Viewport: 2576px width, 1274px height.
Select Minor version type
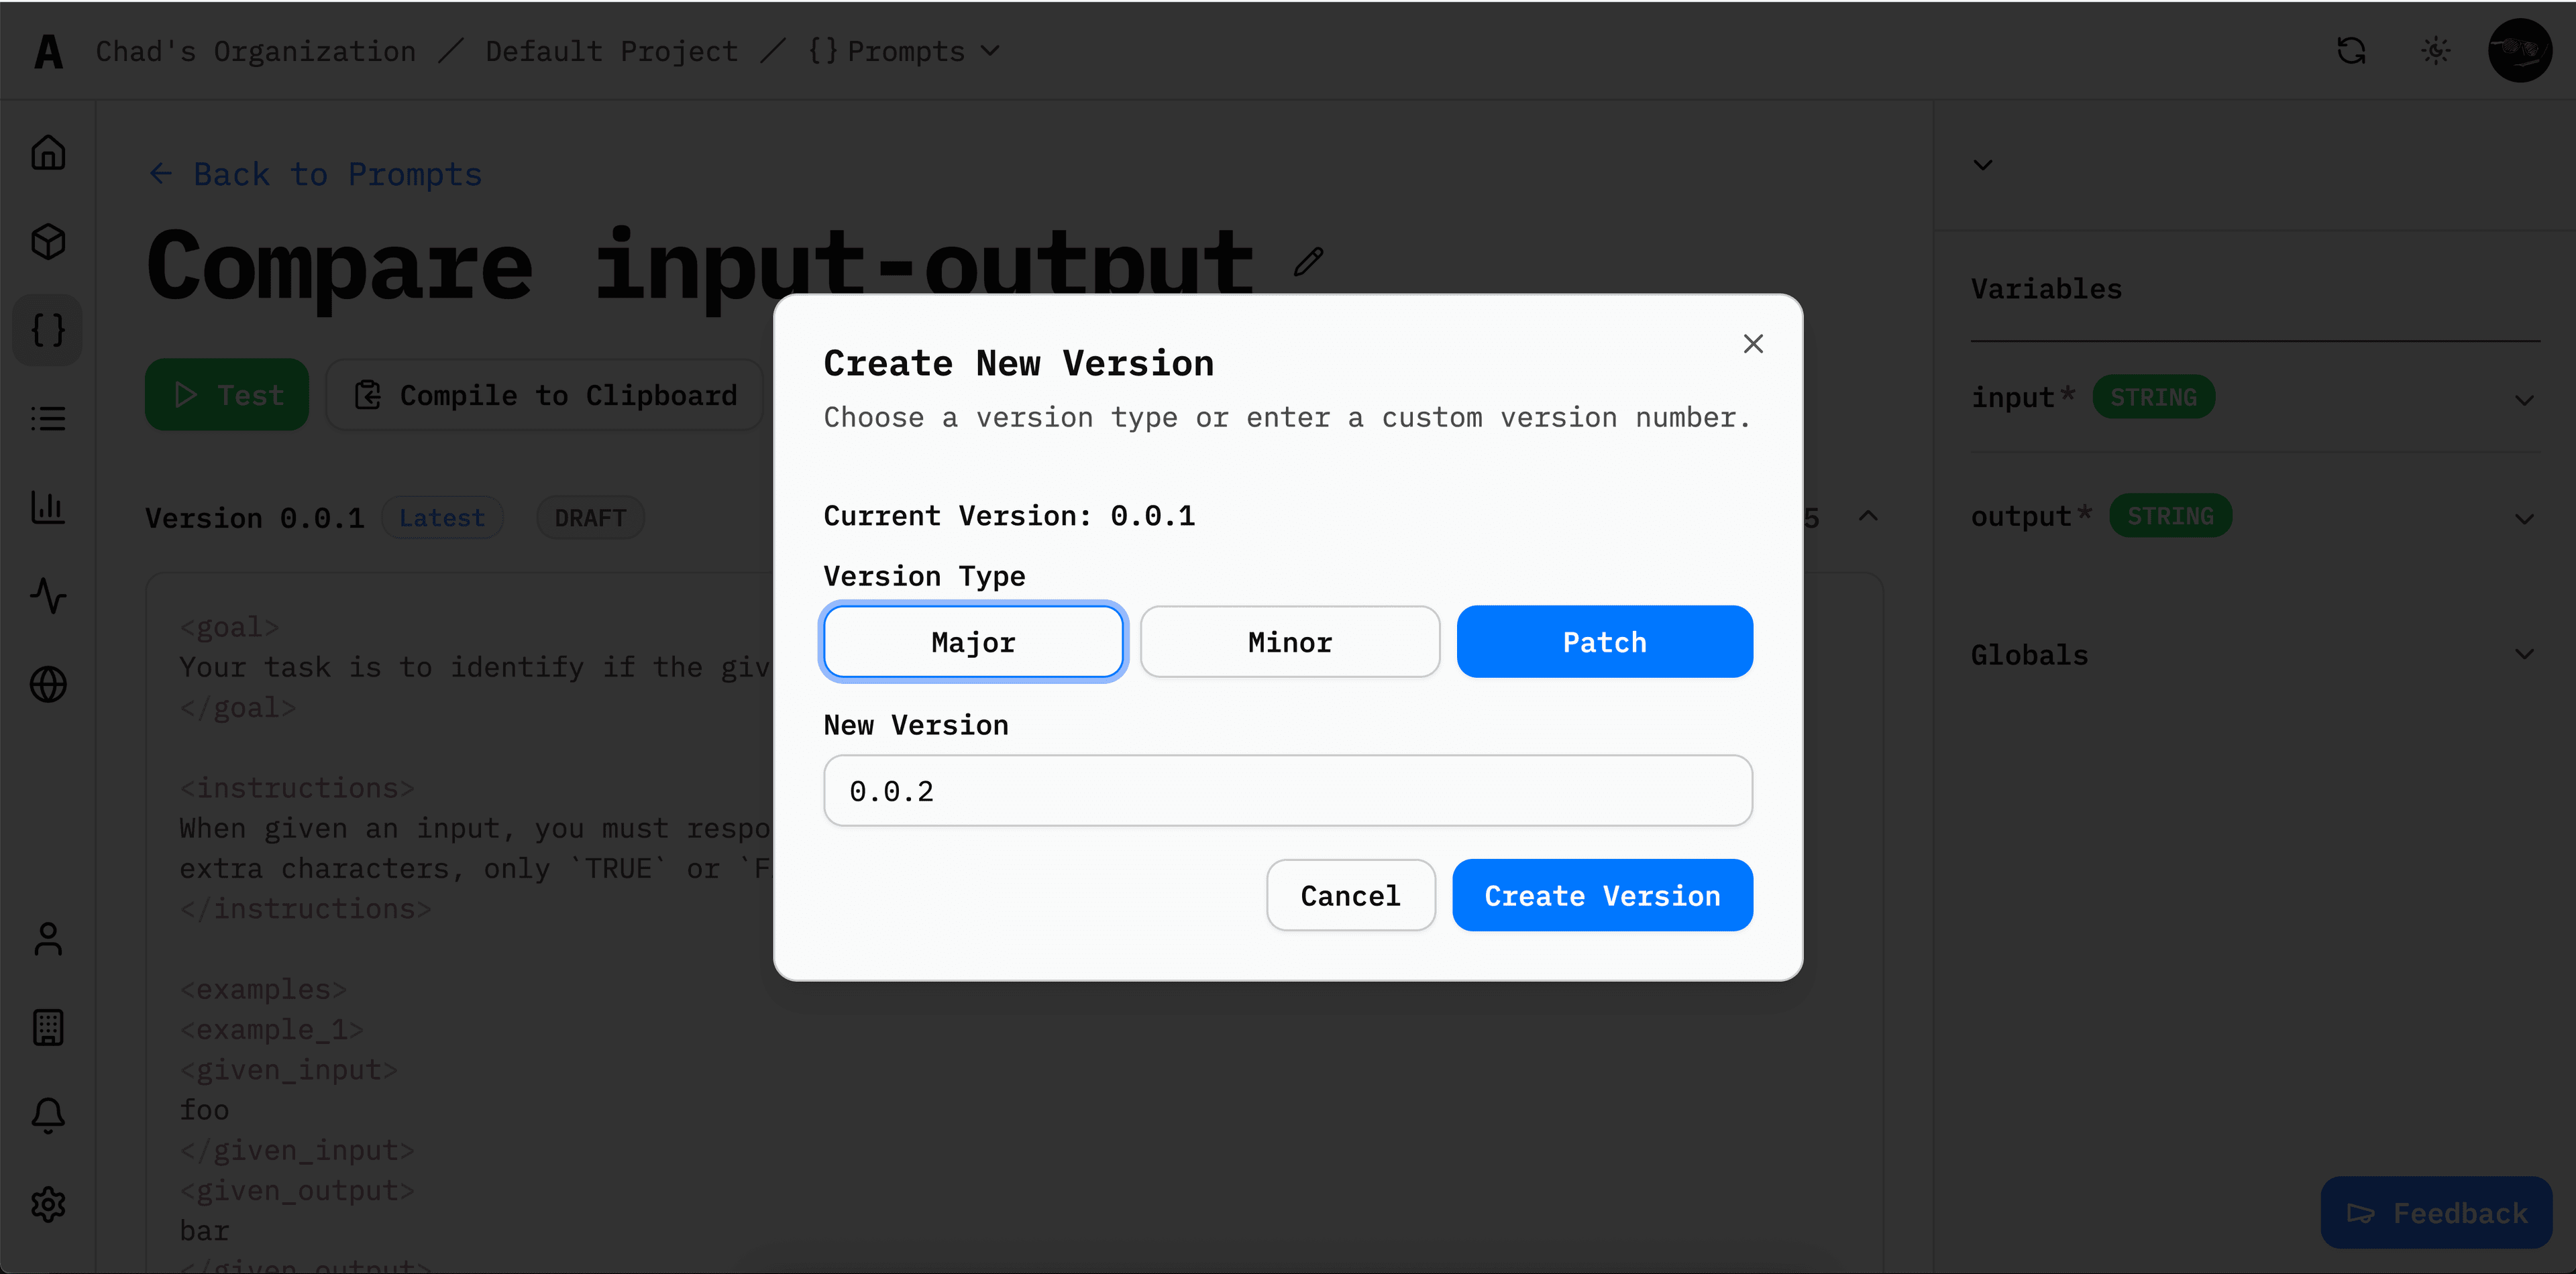(1289, 642)
